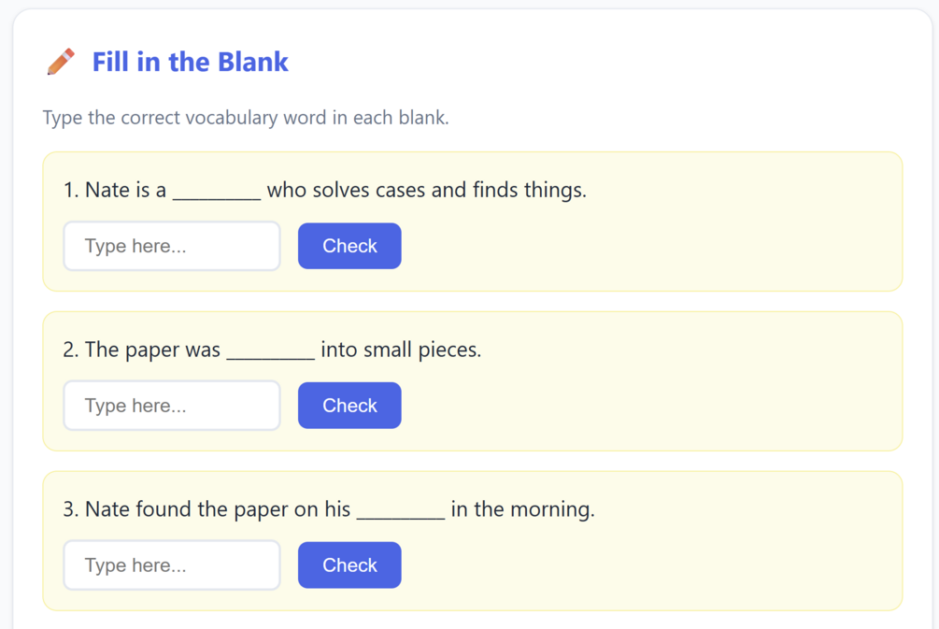939x629 pixels.
Task: Click the "2." question number
Action: [71, 350]
